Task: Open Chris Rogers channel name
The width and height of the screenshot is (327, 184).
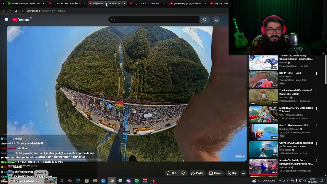Action: (x=285, y=150)
